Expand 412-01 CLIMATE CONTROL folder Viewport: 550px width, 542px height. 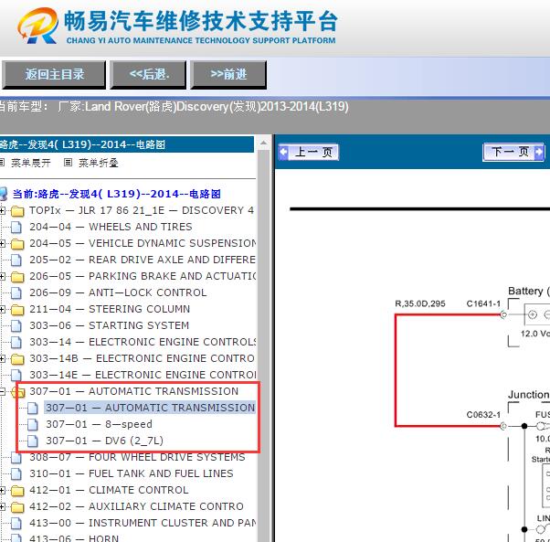point(2,490)
